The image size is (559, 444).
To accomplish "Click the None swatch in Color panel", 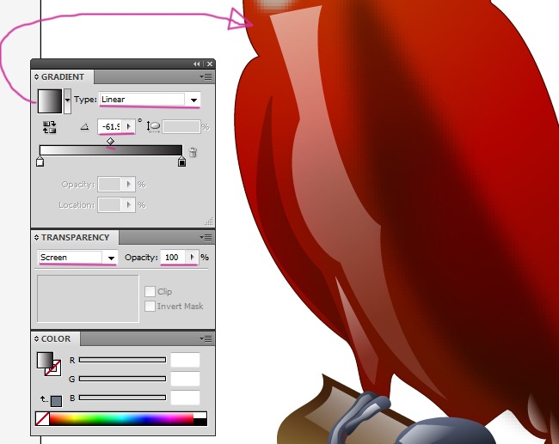I will point(41,419).
